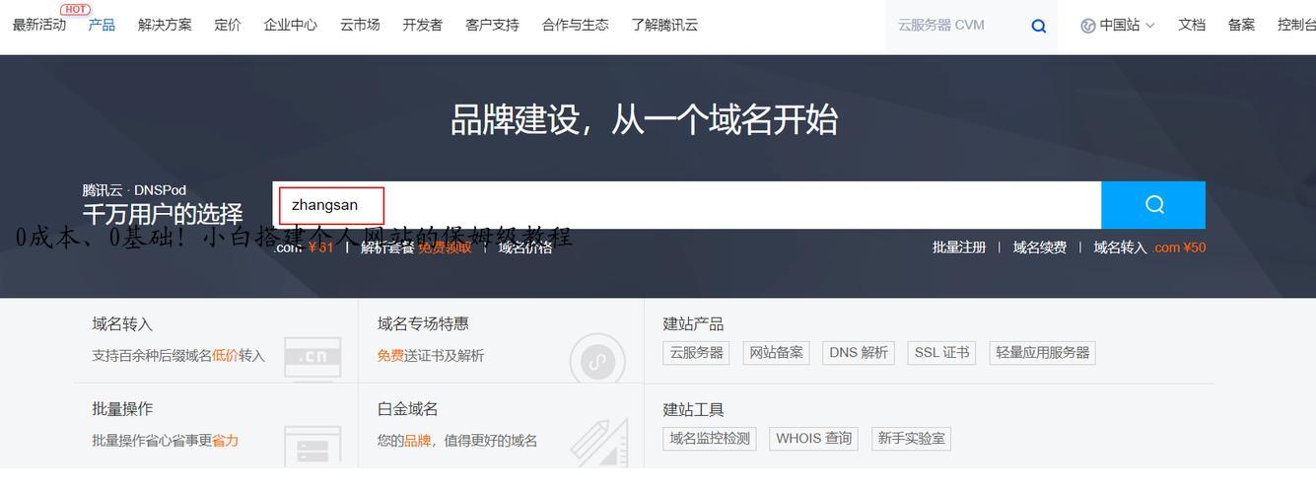Screen dimensions: 1316x493
Task: Click the blue domain search button
Action: pos(1153,204)
